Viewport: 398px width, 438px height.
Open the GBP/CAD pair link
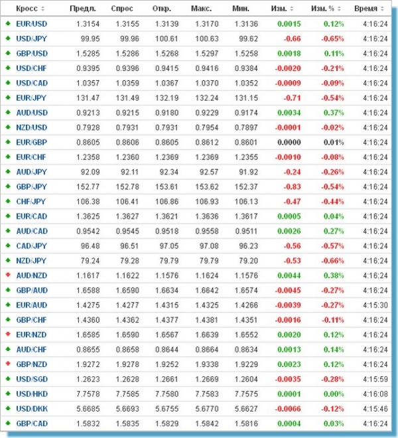[32, 423]
